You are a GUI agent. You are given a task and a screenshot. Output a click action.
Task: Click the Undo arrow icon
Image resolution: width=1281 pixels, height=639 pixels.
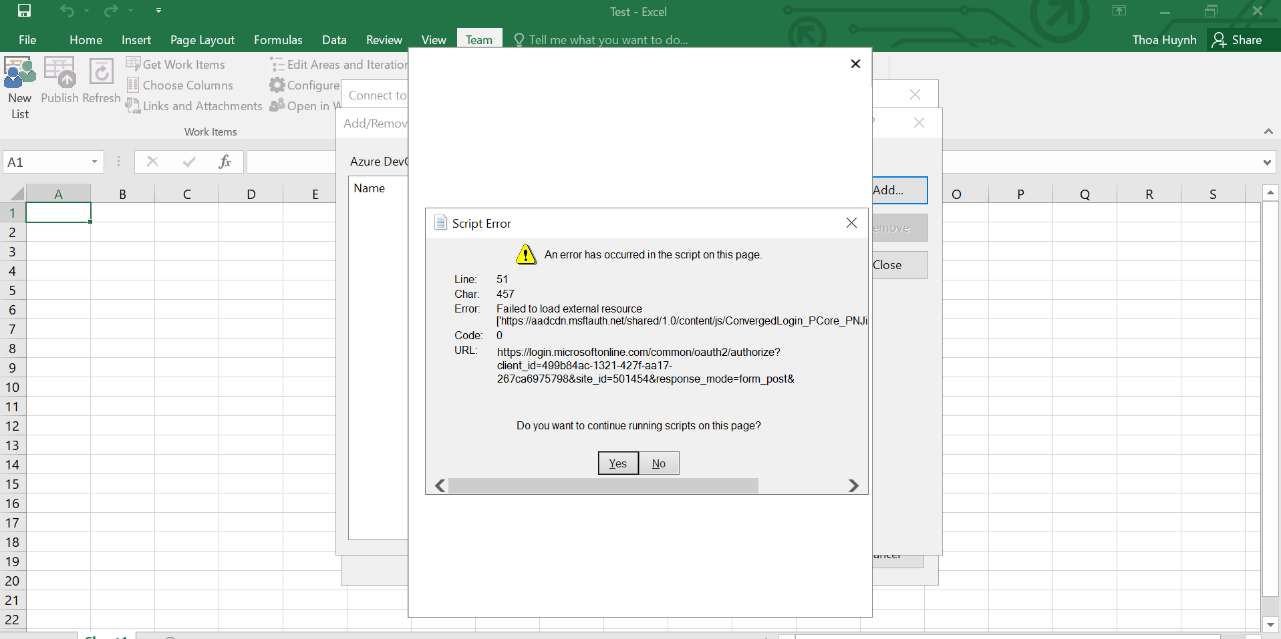pyautogui.click(x=67, y=11)
